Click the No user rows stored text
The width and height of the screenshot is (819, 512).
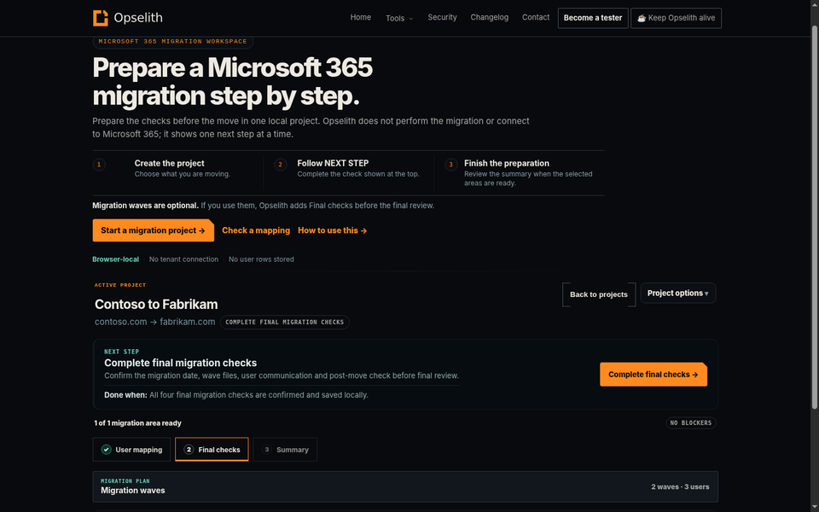(x=261, y=259)
